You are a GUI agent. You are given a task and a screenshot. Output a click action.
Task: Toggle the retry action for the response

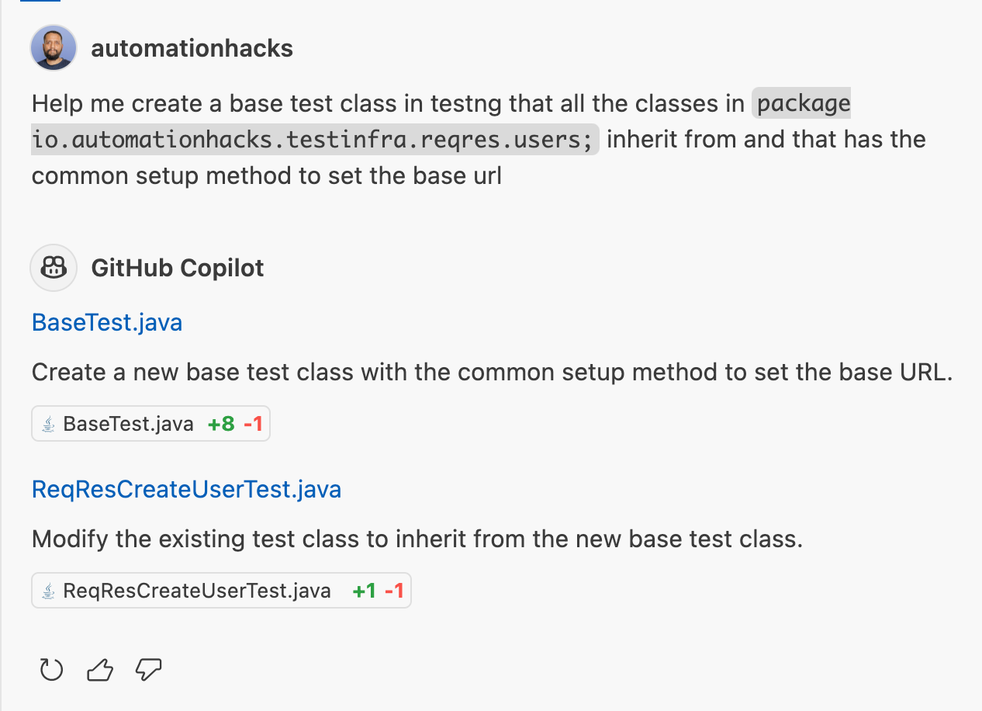50,669
